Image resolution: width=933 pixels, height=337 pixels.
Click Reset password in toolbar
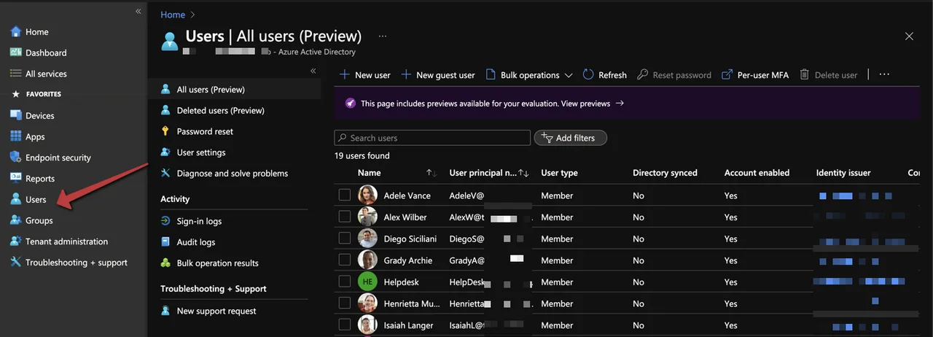[x=674, y=75]
